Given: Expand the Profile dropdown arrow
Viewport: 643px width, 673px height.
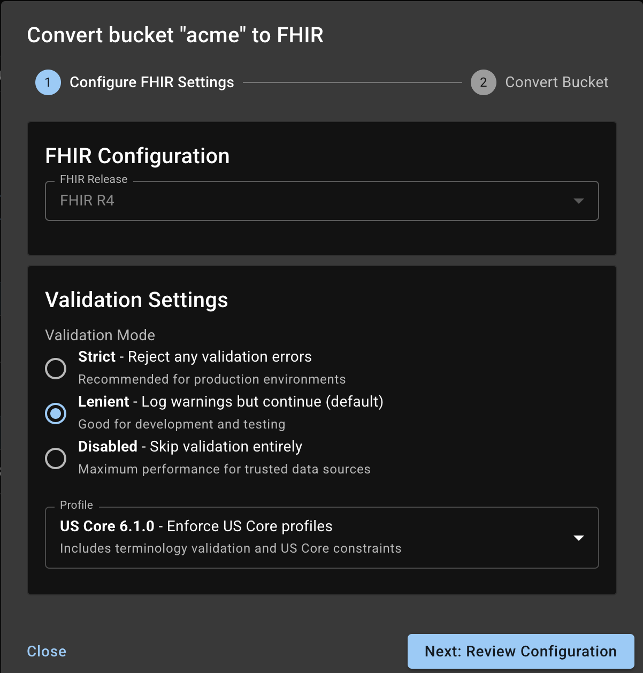Looking at the screenshot, I should pyautogui.click(x=579, y=538).
